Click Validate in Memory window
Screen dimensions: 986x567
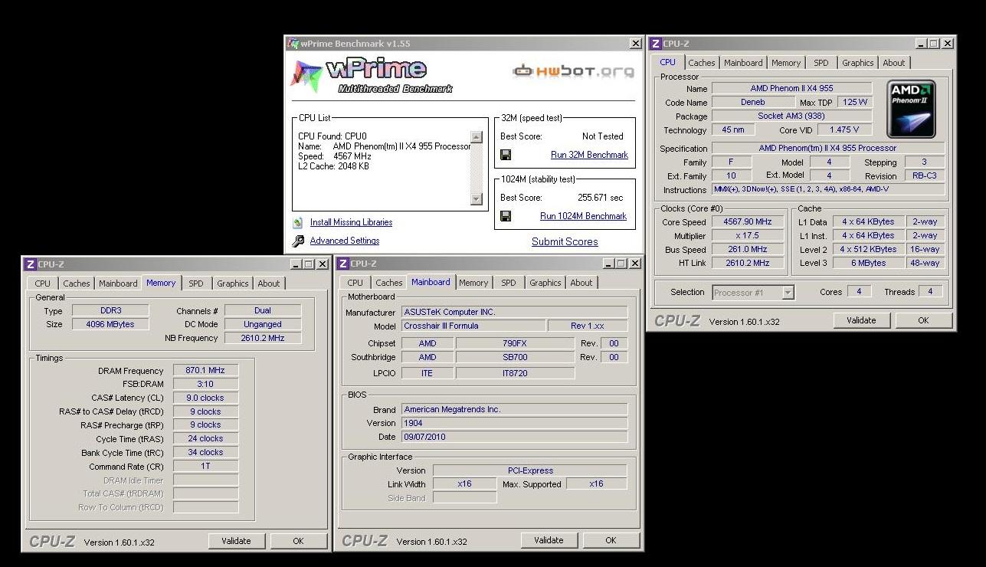pos(236,541)
